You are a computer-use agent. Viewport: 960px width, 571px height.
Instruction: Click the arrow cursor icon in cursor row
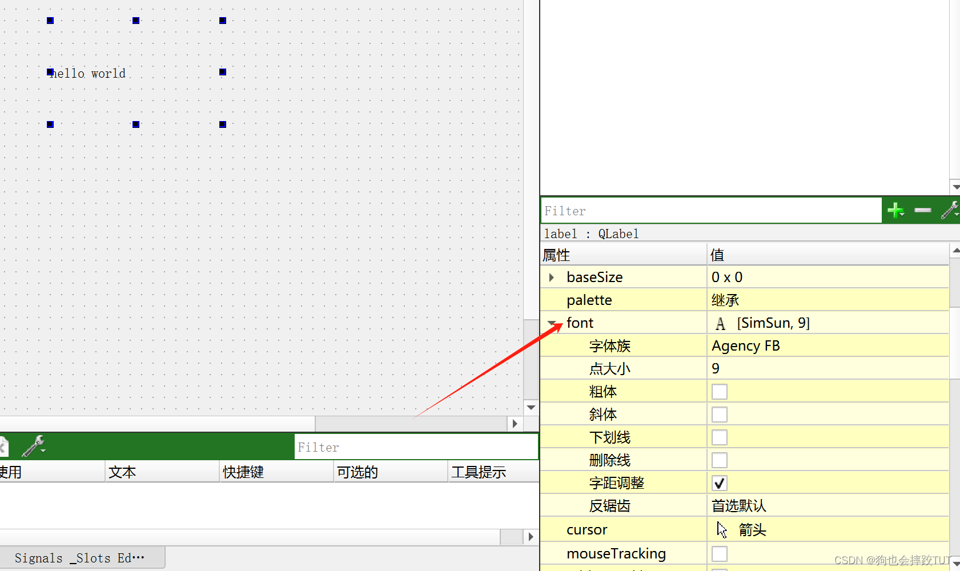pyautogui.click(x=722, y=530)
